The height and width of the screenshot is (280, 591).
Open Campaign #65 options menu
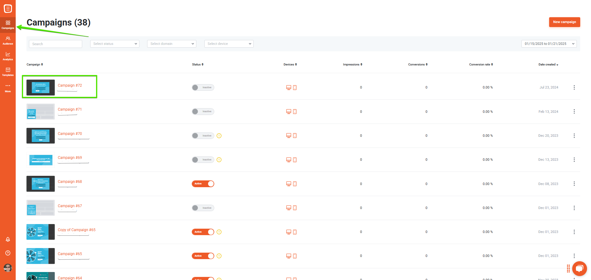coord(574,256)
